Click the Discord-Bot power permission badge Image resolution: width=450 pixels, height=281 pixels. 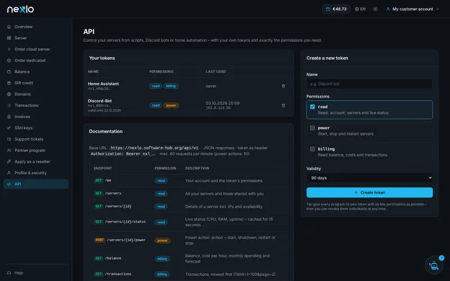pyautogui.click(x=172, y=106)
